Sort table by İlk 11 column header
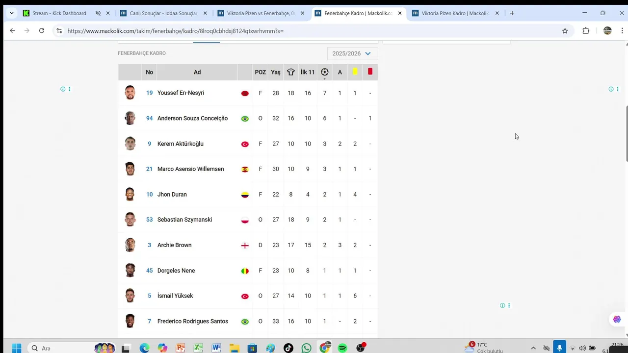 point(308,72)
